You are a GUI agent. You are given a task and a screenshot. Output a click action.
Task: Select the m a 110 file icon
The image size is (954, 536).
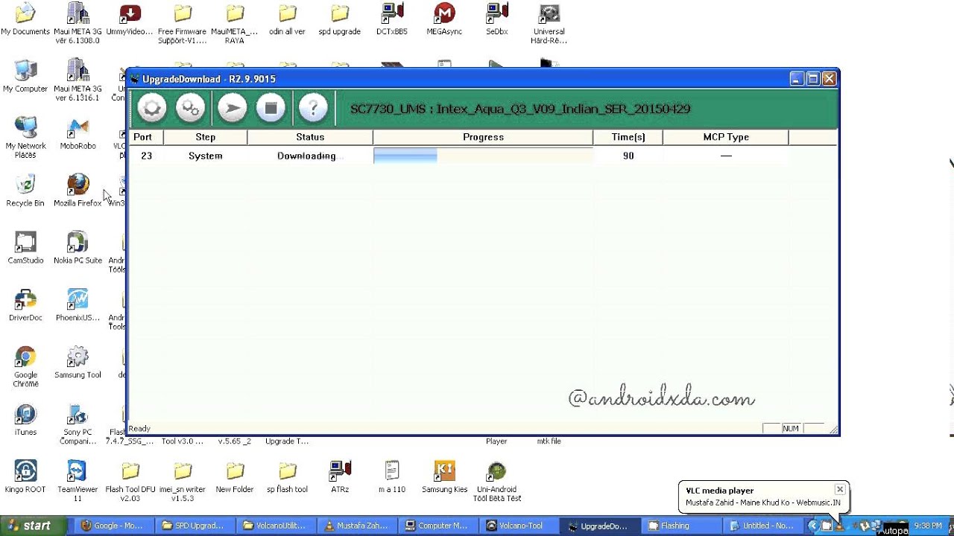coord(392,476)
